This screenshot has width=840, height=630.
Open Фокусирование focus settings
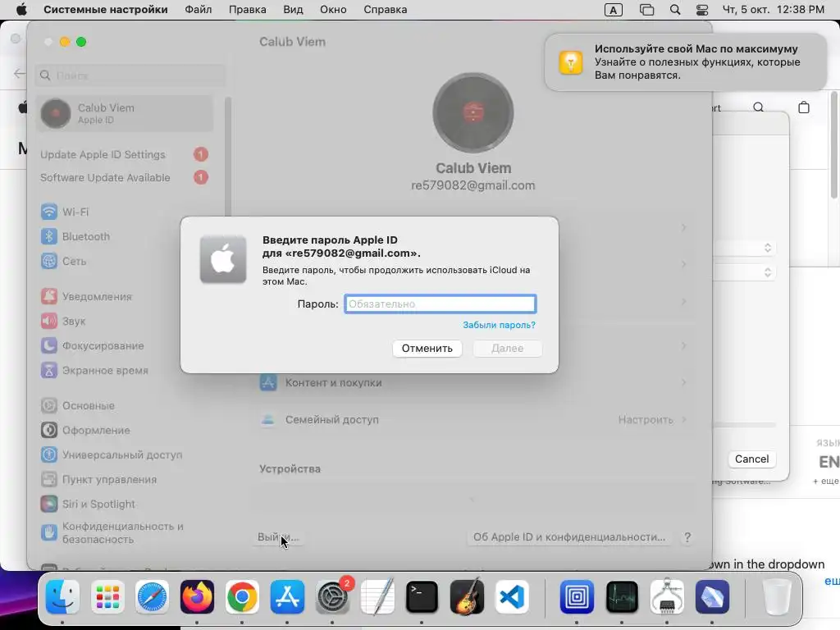tap(92, 345)
